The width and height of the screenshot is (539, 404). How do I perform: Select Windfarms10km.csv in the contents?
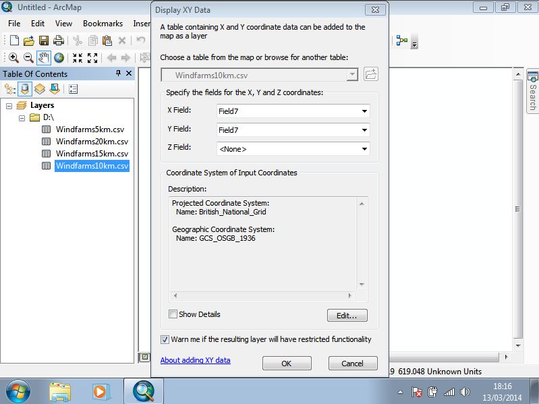pos(92,166)
